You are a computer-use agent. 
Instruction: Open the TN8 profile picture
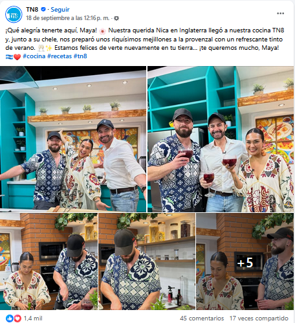(x=14, y=14)
